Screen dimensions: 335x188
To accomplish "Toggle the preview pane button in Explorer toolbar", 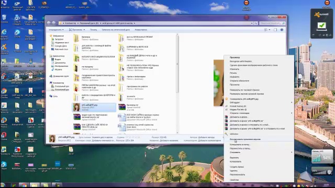I will click(275, 30).
